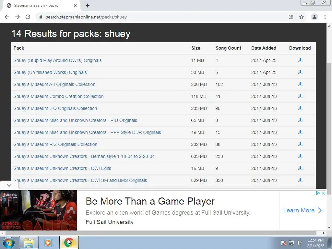Download DWI SM and BMS Originals pack

tap(300, 180)
